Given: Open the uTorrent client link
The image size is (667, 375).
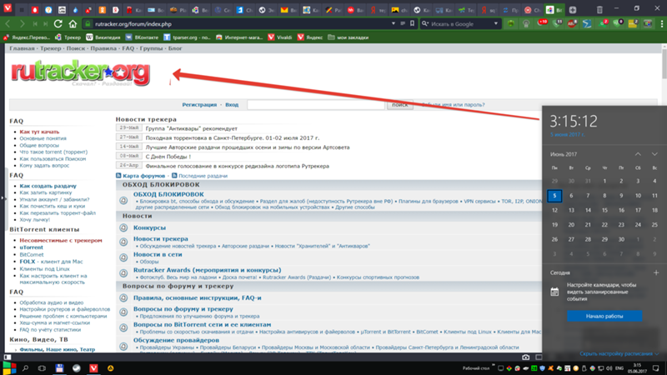Looking at the screenshot, I should click(x=31, y=247).
